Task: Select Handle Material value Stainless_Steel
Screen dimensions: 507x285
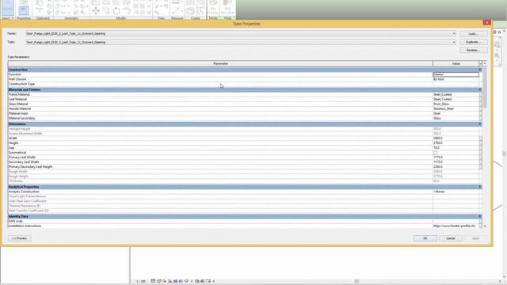Action: 456,109
